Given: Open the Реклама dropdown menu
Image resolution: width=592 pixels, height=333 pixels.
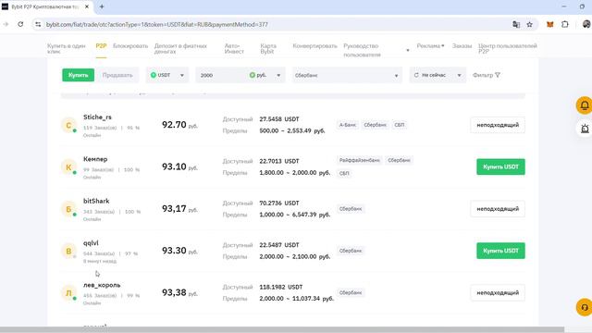Looking at the screenshot, I should (x=430, y=45).
